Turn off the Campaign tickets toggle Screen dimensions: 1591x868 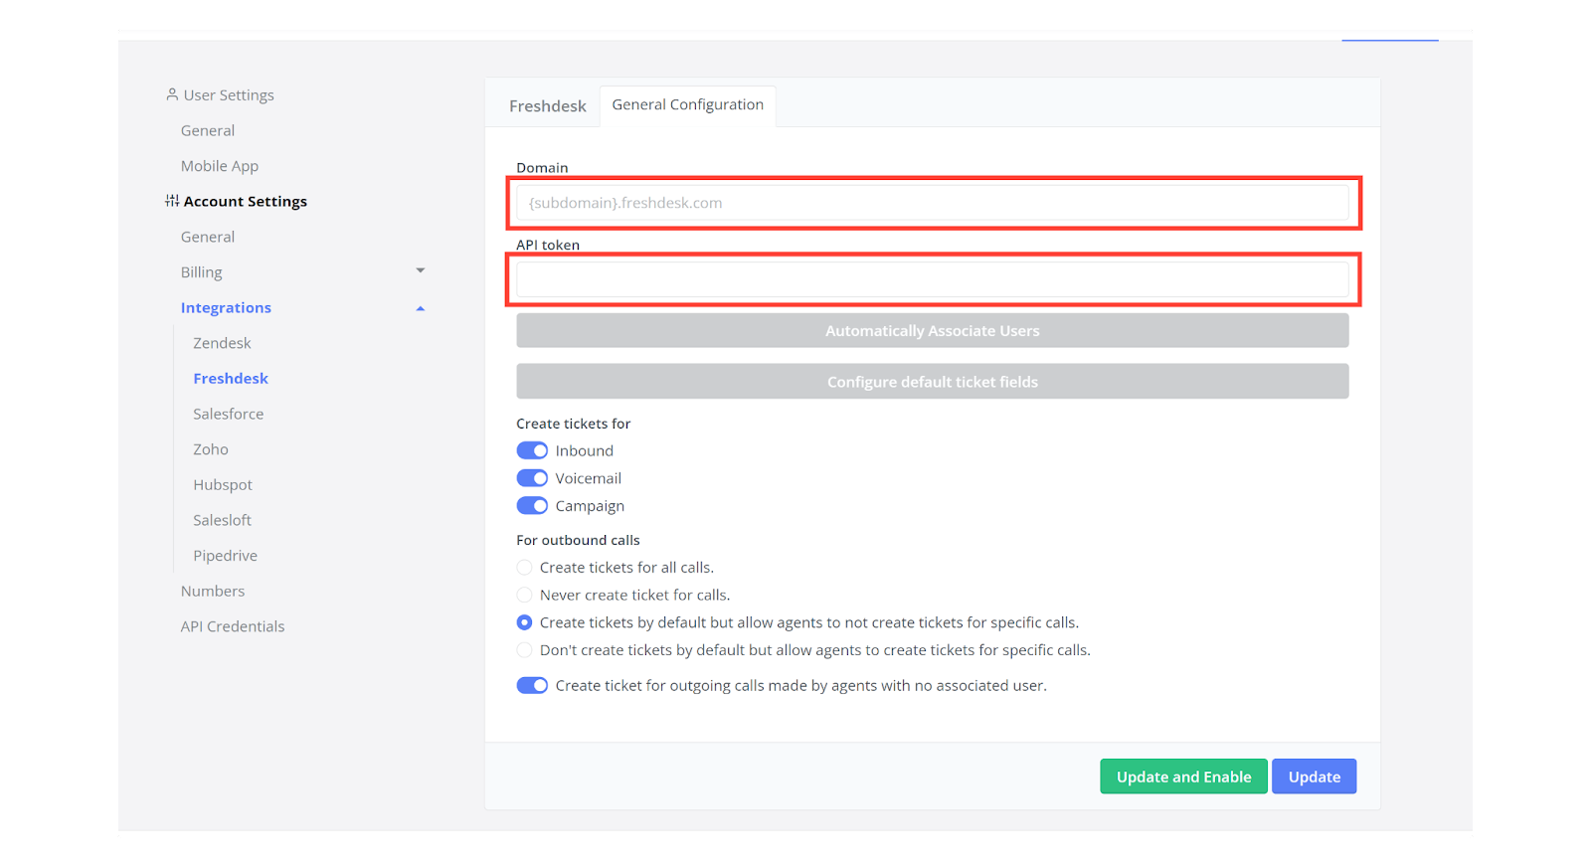(532, 506)
